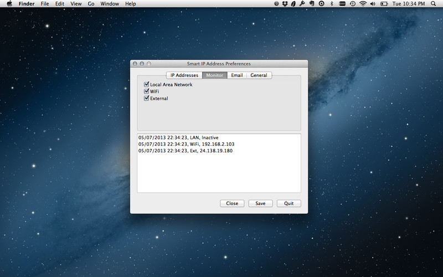This screenshot has width=443, height=277.
Task: Open the Wi-Fi status menu
Action: (x=363, y=3)
